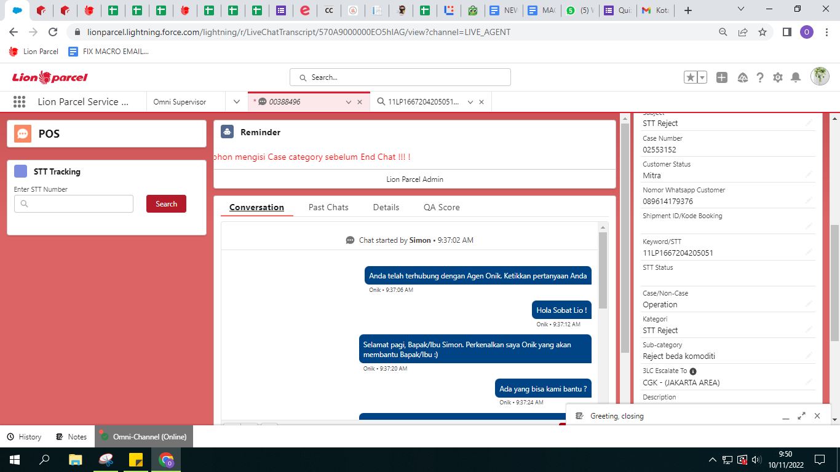Open the Details tab
This screenshot has width=840, height=472.
pos(386,207)
